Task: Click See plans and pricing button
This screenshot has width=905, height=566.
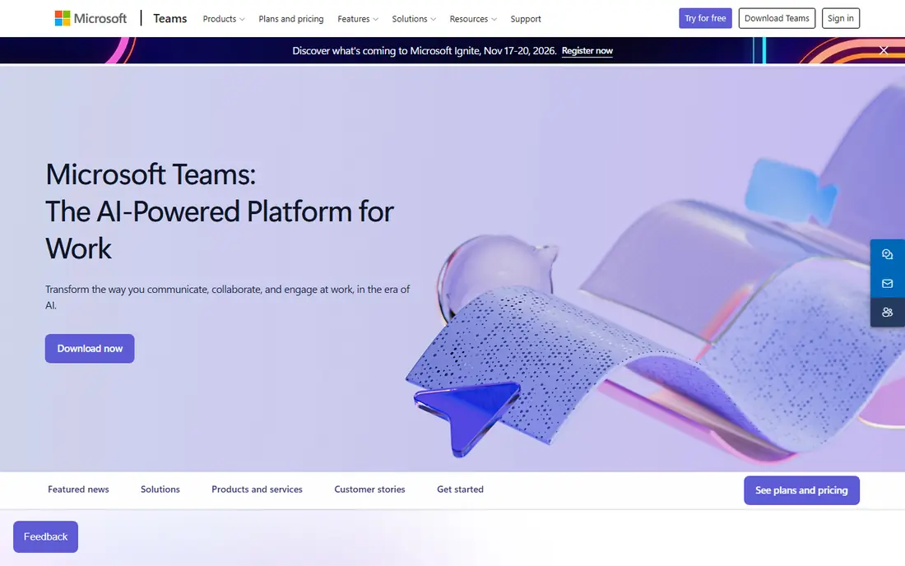Action: coord(801,490)
